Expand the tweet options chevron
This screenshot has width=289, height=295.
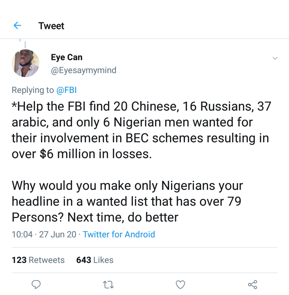275,58
